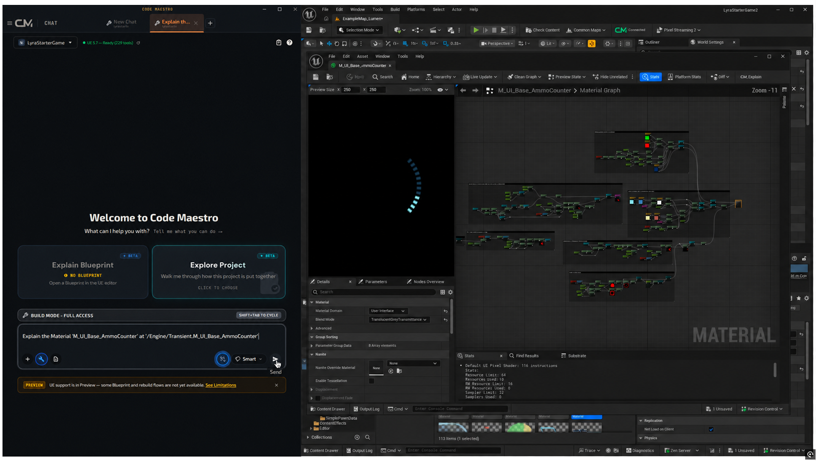Viewport: 818px width, 461px height.
Task: Open LyraStarterGame project dropdown
Action: coord(45,43)
